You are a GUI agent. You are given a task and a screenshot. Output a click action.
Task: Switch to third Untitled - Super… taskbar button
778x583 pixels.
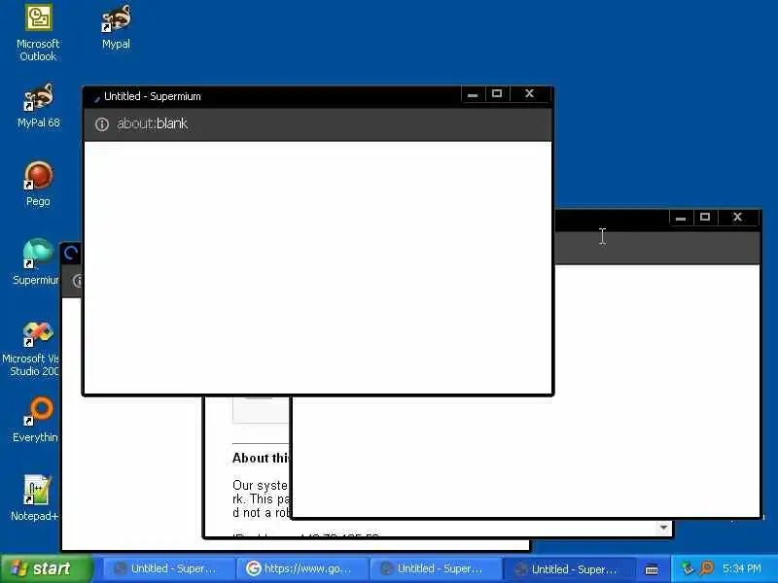pyautogui.click(x=435, y=569)
